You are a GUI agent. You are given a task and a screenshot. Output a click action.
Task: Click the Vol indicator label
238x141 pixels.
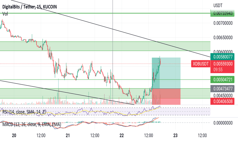coord(5,14)
